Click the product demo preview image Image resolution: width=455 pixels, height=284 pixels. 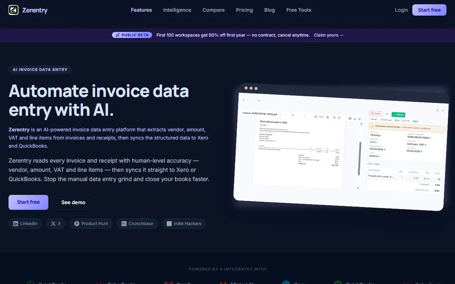341,147
